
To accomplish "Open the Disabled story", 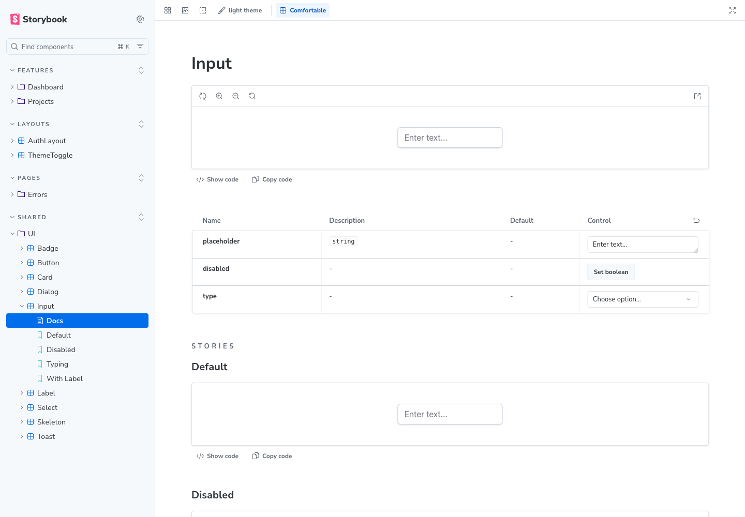I will click(x=77, y=349).
